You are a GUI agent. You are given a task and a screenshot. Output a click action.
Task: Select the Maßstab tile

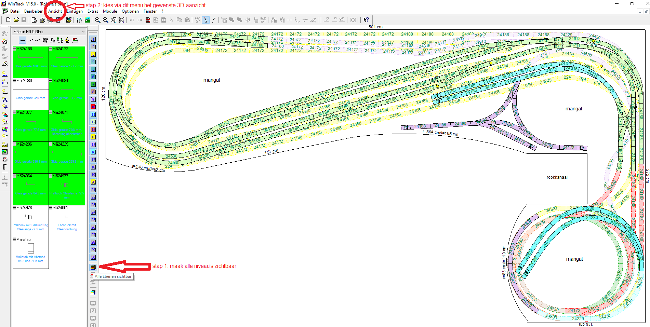(x=30, y=253)
